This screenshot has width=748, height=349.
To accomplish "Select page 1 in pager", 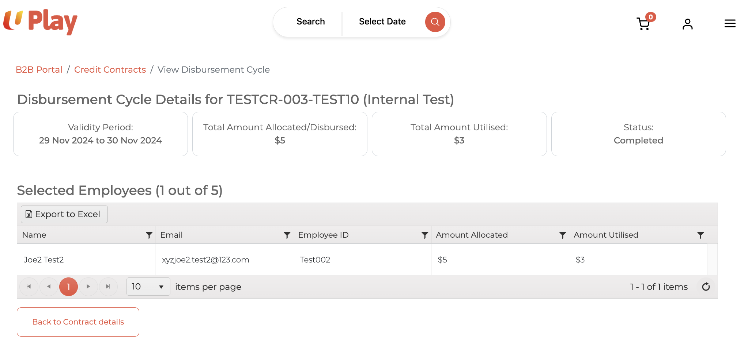I will click(x=68, y=287).
